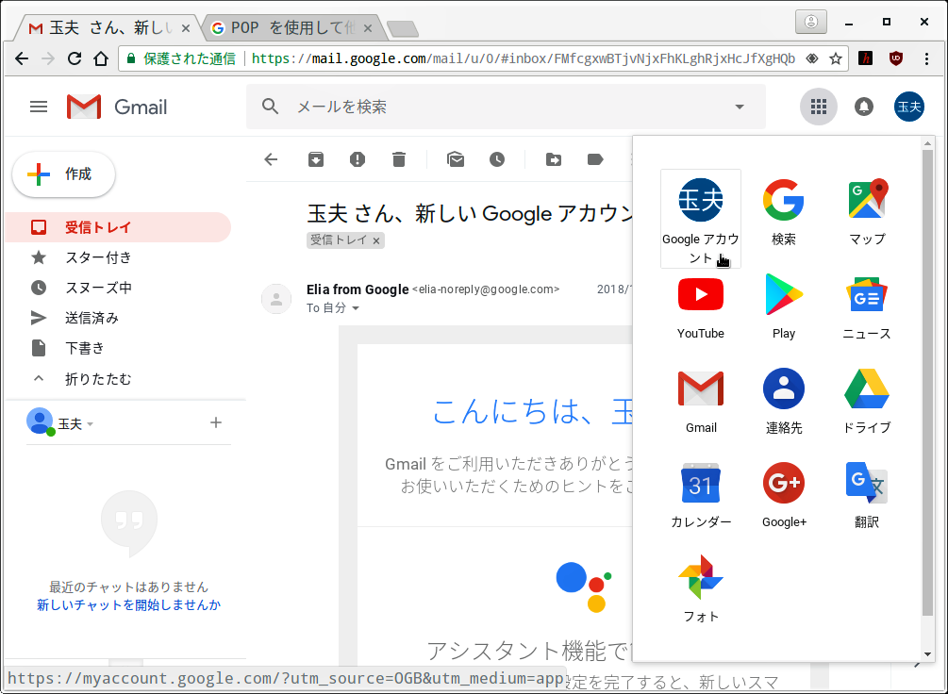The width and height of the screenshot is (948, 694).
Task: Open Google Account from apps grid
Action: pos(700,219)
